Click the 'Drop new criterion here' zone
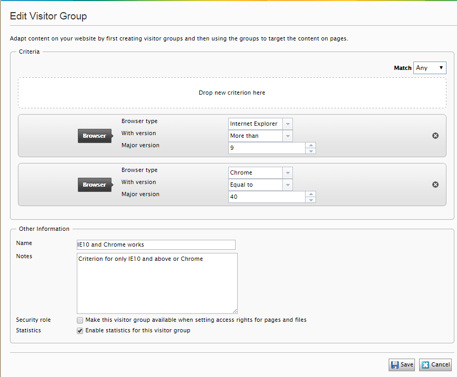Image resolution: width=457 pixels, height=377 pixels. (232, 93)
